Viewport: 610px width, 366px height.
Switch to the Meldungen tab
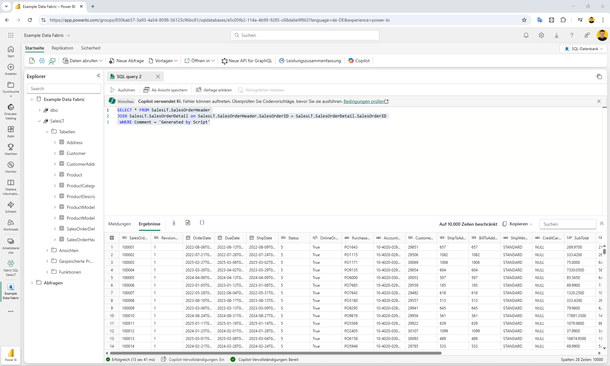point(119,224)
